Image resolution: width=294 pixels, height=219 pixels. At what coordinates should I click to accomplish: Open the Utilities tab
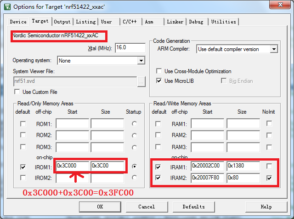(224, 22)
